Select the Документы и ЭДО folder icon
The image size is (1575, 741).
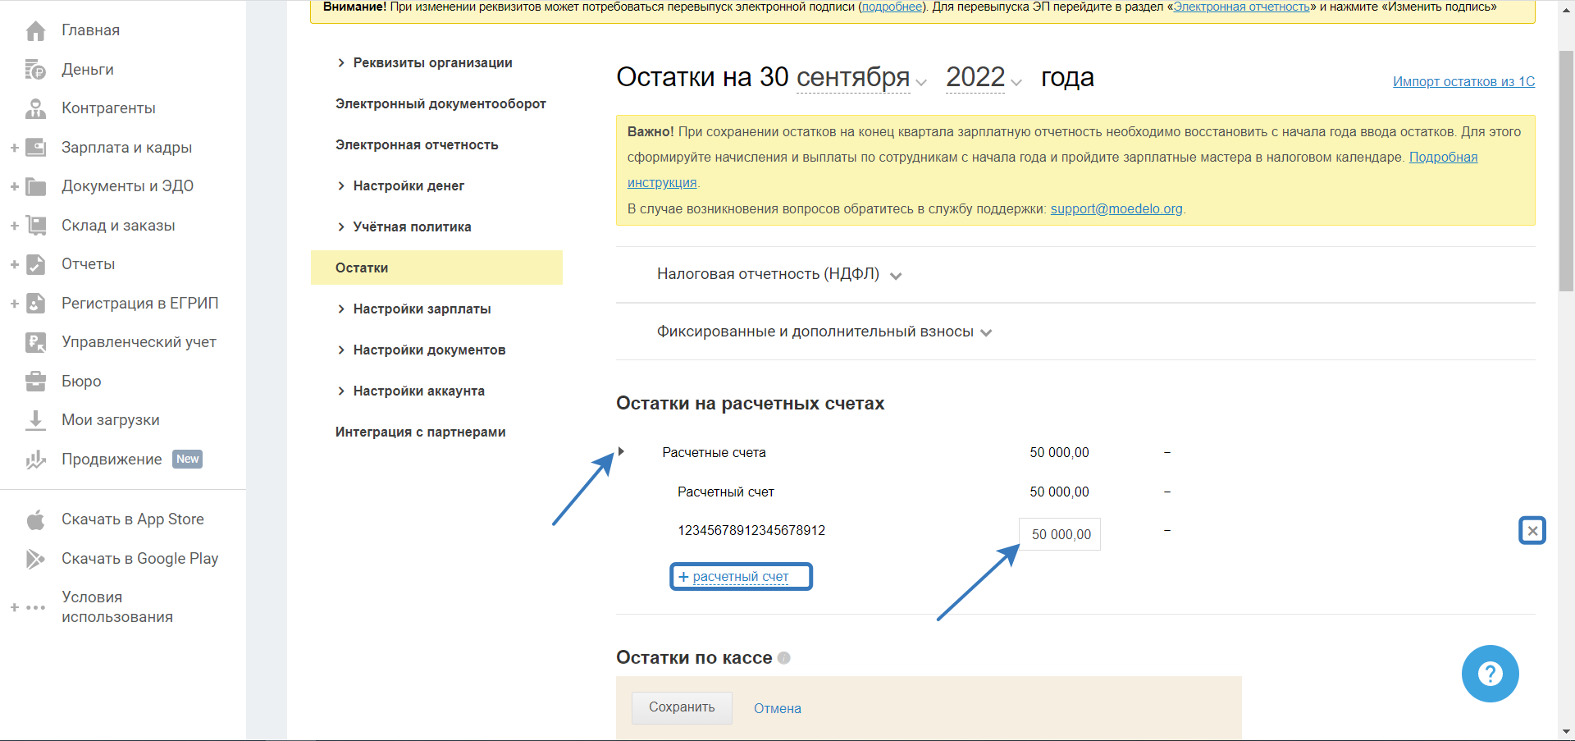click(35, 186)
